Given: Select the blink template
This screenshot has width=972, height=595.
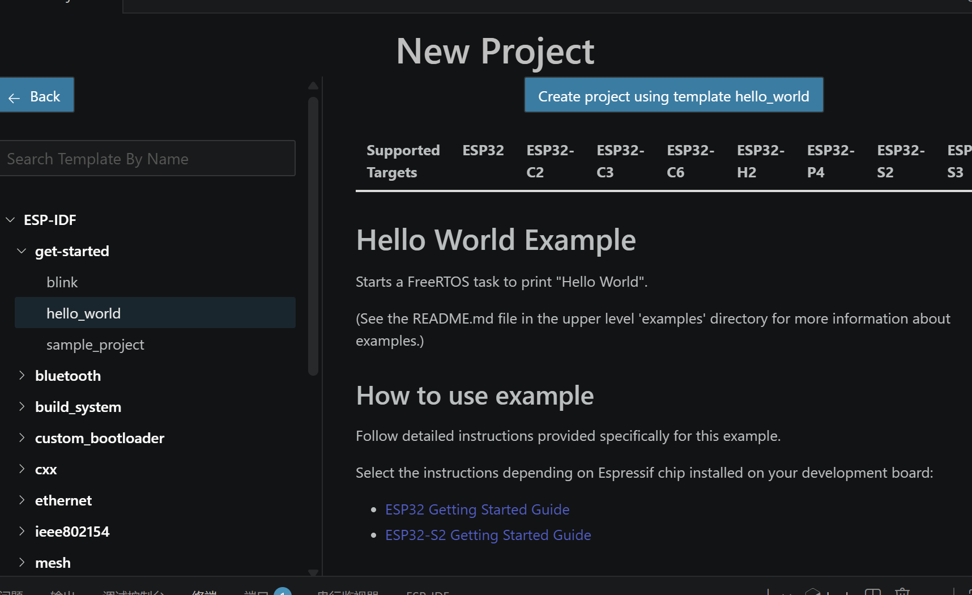Looking at the screenshot, I should tap(62, 282).
